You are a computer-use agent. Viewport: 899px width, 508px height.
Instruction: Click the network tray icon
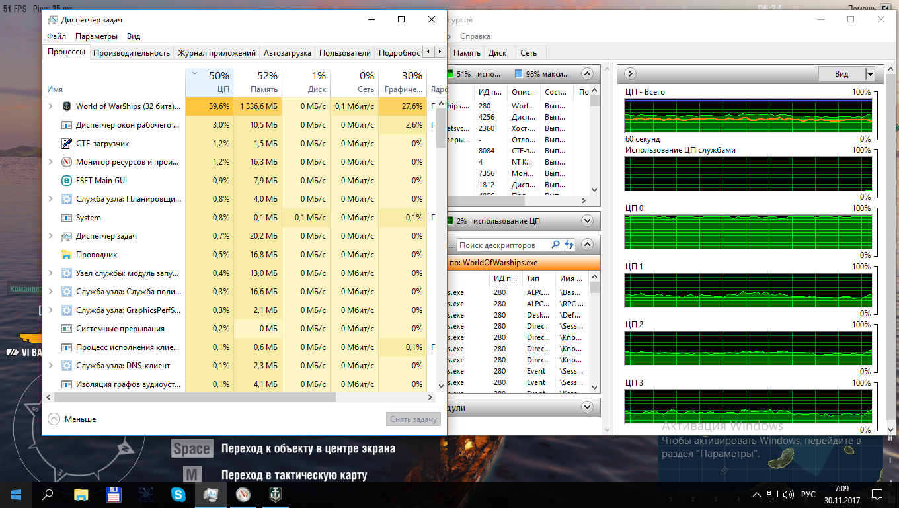(x=773, y=495)
